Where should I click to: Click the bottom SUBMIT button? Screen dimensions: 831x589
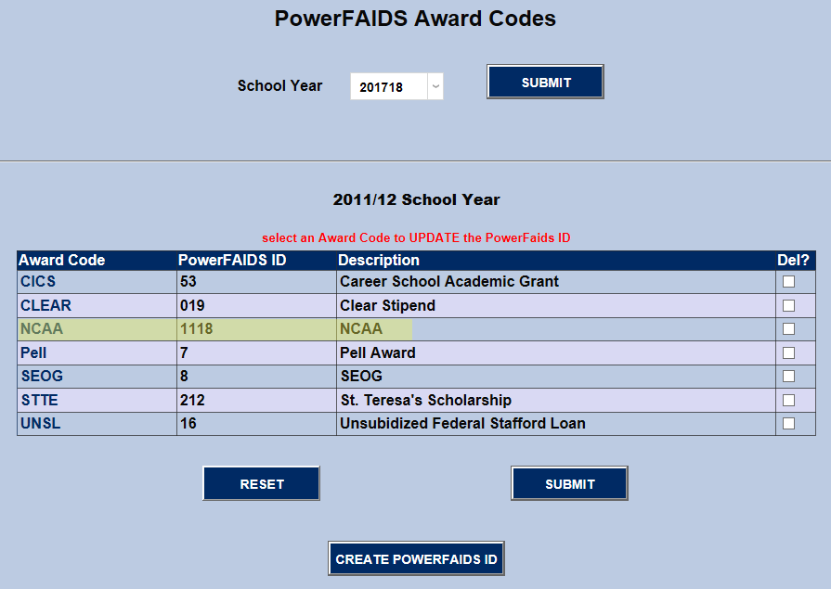click(x=568, y=483)
